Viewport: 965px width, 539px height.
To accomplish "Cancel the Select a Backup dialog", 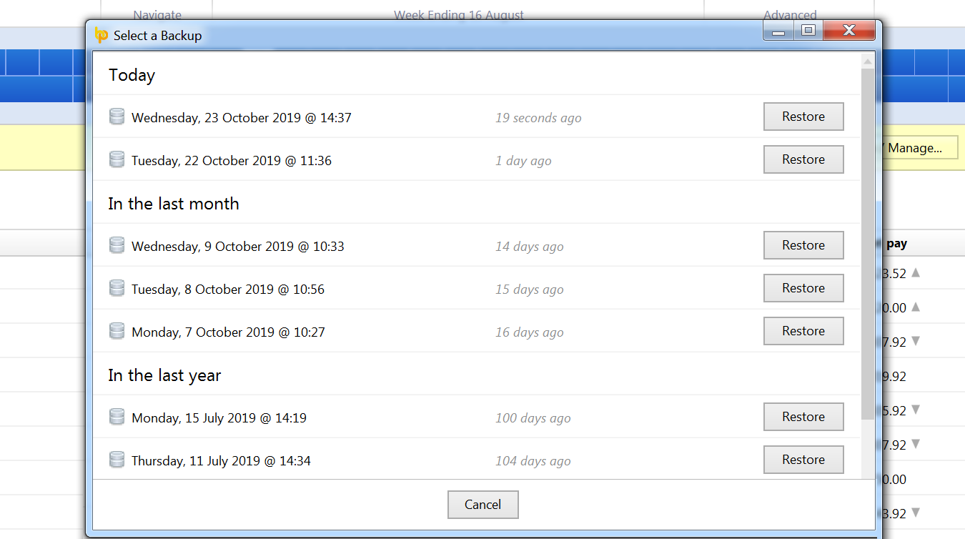I will coord(482,505).
